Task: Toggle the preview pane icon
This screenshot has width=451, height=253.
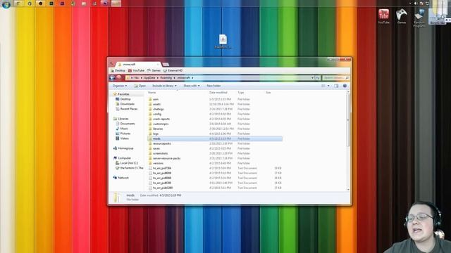Action: click(336, 86)
